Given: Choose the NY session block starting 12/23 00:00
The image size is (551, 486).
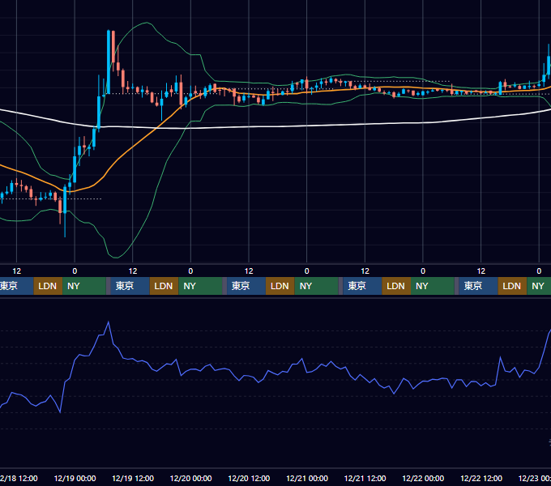Looking at the screenshot, I should coord(539,286).
